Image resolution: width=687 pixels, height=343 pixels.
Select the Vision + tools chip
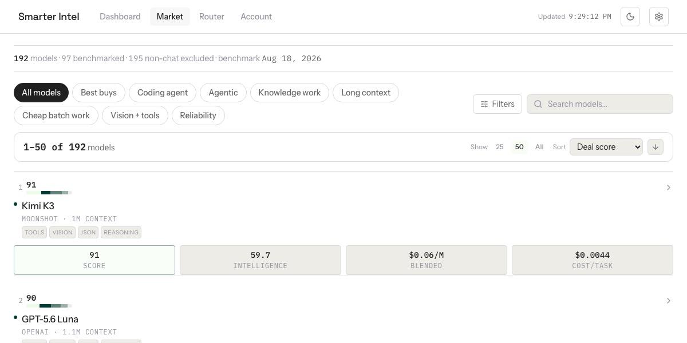135,115
